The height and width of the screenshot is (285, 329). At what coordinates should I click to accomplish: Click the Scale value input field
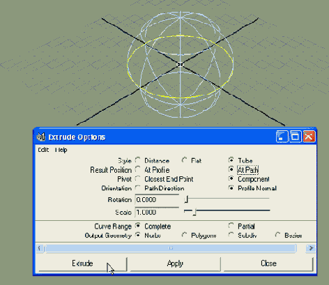157,213
